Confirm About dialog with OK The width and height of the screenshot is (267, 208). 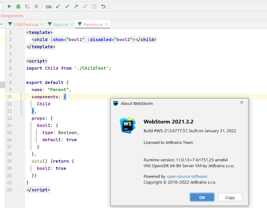point(202,197)
